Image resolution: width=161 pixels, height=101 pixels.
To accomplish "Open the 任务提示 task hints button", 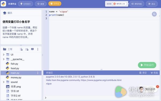I will [x=25, y=4].
